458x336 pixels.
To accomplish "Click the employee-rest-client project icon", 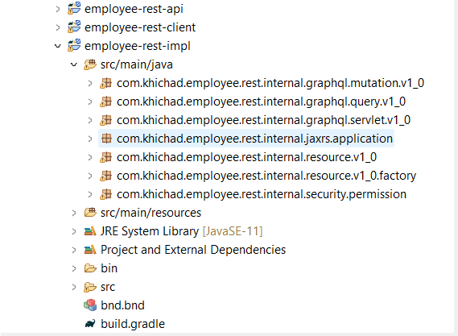I will [74, 27].
